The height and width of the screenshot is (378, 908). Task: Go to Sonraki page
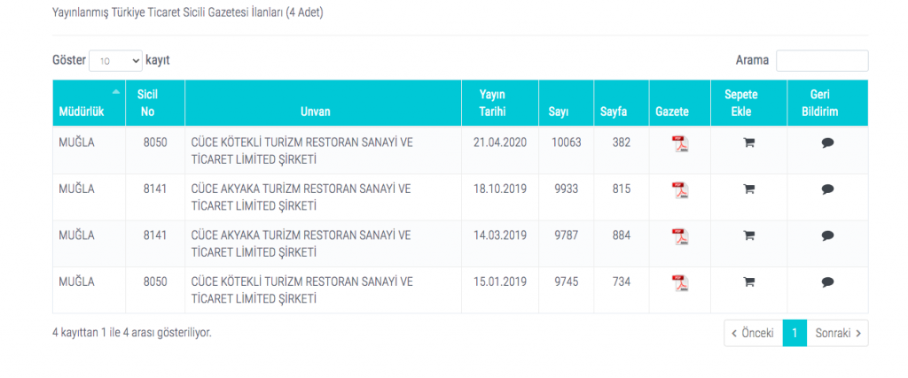(x=837, y=334)
